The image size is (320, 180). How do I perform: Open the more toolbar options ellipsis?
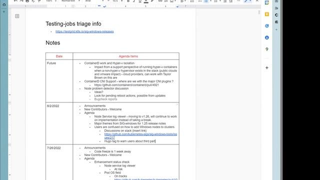click(238, 1)
